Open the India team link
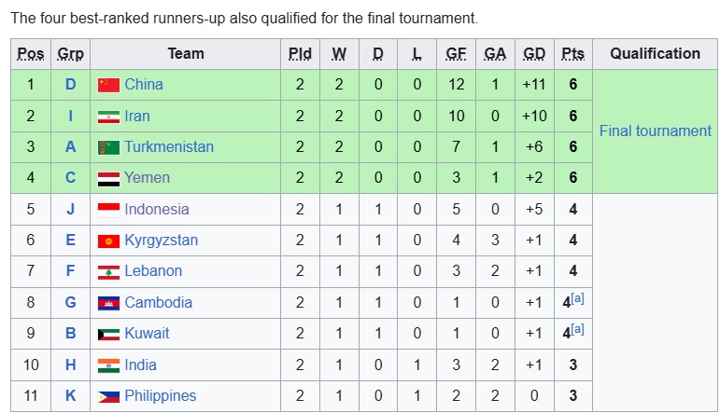 coord(140,365)
